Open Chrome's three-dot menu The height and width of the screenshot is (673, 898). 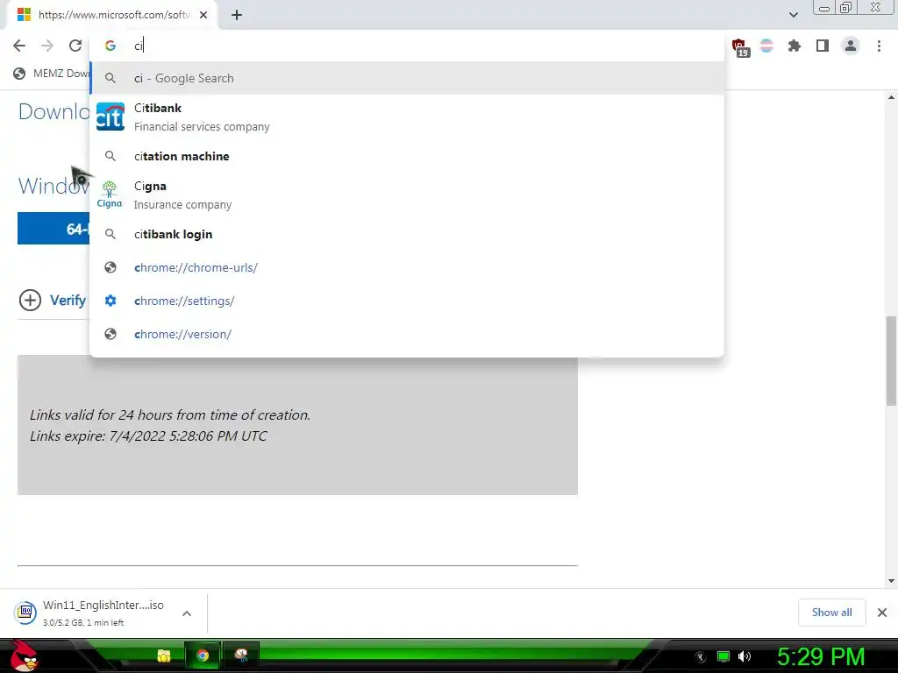click(x=879, y=46)
